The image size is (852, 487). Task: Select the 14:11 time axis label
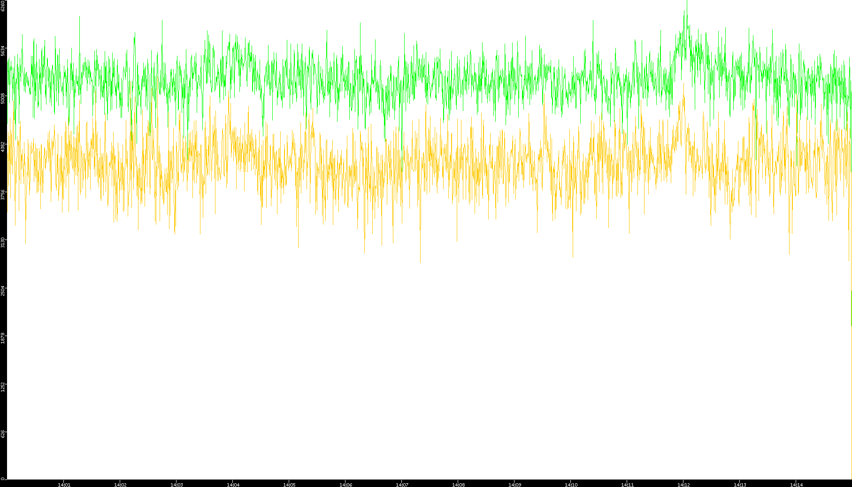point(627,485)
